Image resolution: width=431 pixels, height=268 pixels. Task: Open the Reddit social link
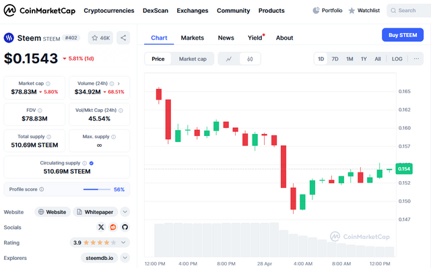tap(113, 227)
